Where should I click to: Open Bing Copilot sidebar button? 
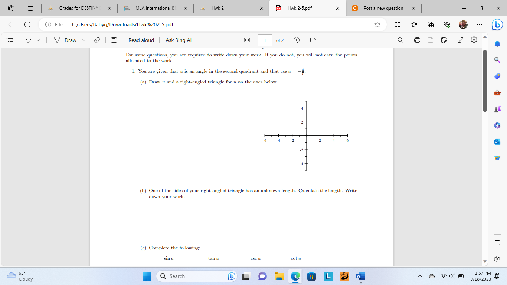497,24
